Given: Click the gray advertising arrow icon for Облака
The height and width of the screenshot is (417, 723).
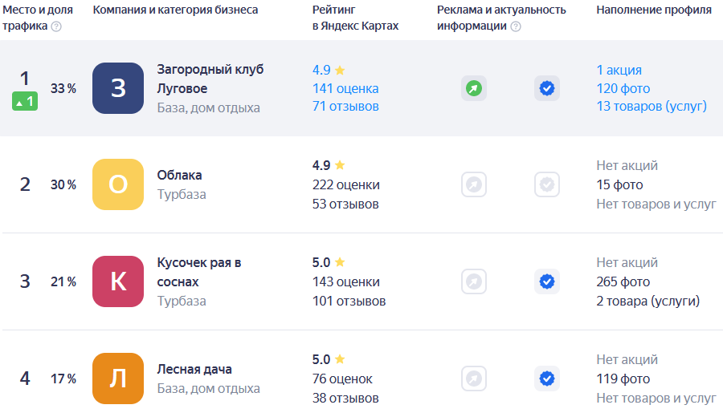Looking at the screenshot, I should click(x=473, y=184).
